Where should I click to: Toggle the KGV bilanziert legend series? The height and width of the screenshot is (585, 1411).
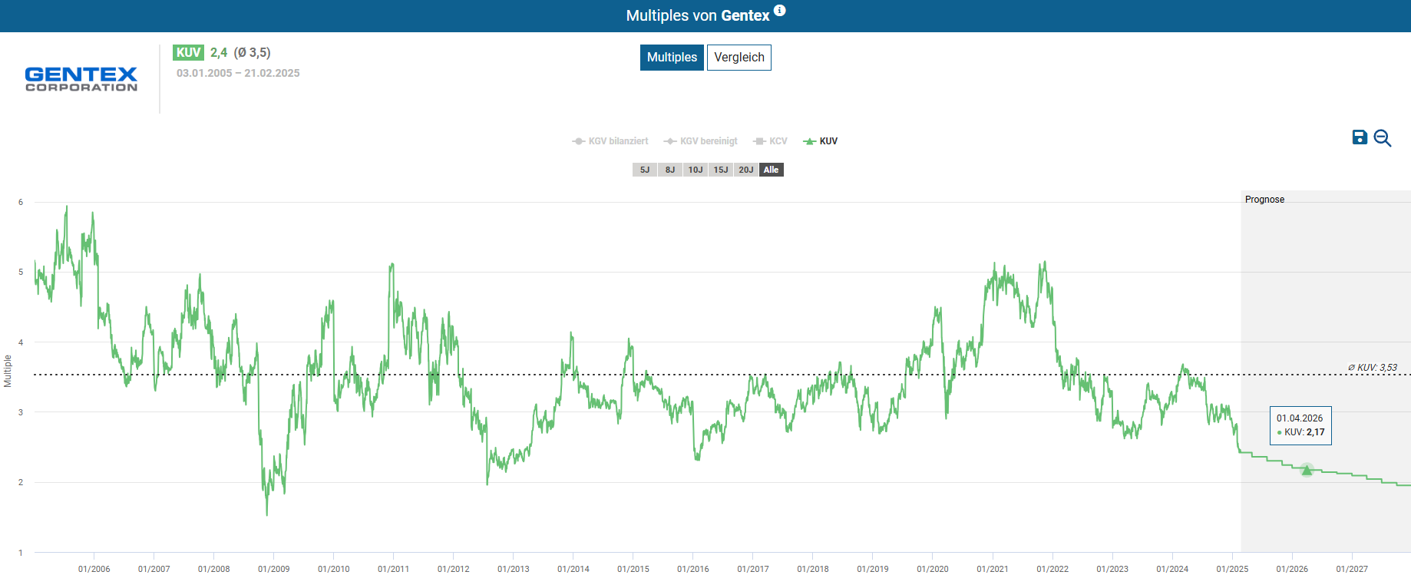[x=610, y=141]
